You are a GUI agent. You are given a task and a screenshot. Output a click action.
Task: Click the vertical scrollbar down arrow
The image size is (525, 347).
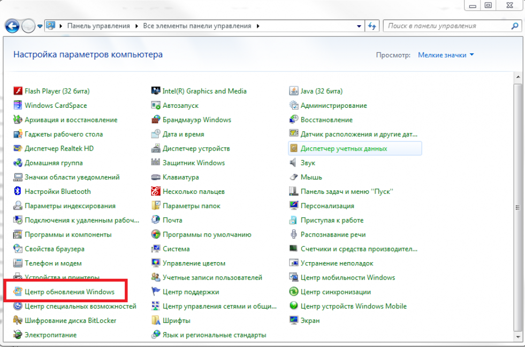[518, 337]
